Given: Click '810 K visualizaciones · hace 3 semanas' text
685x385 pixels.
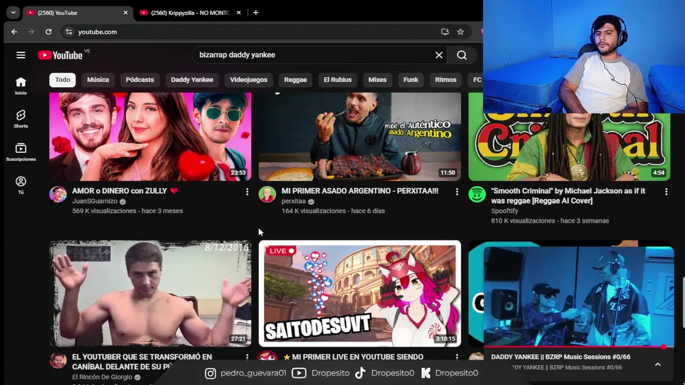Looking at the screenshot, I should pyautogui.click(x=550, y=220).
